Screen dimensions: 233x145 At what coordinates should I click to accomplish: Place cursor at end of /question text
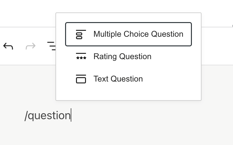pyautogui.click(x=71, y=116)
